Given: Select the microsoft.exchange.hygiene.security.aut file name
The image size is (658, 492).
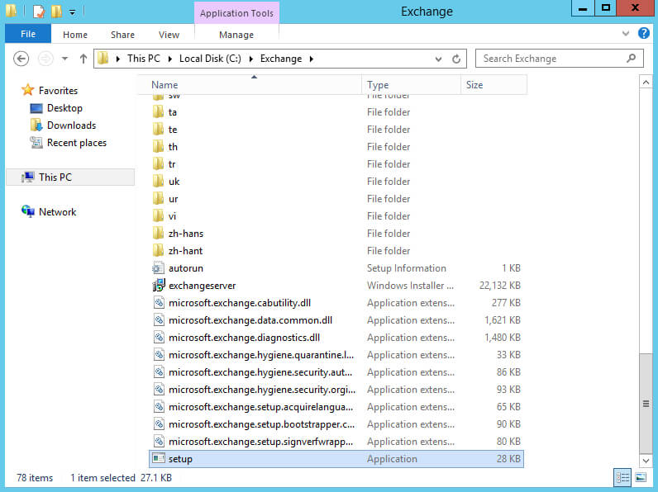Looking at the screenshot, I should point(260,372).
